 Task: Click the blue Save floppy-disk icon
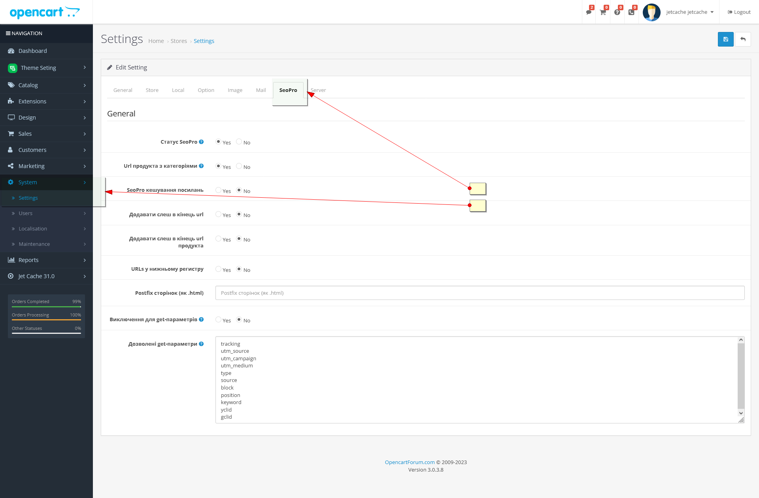(x=725, y=39)
